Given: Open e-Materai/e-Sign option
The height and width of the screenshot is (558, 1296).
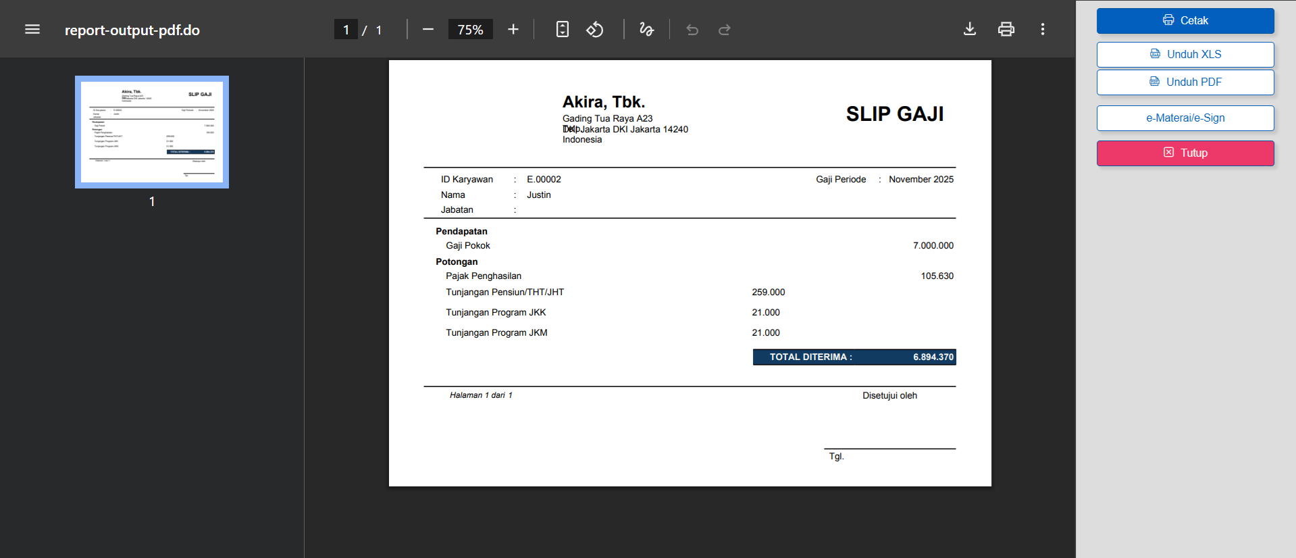Looking at the screenshot, I should pyautogui.click(x=1185, y=118).
